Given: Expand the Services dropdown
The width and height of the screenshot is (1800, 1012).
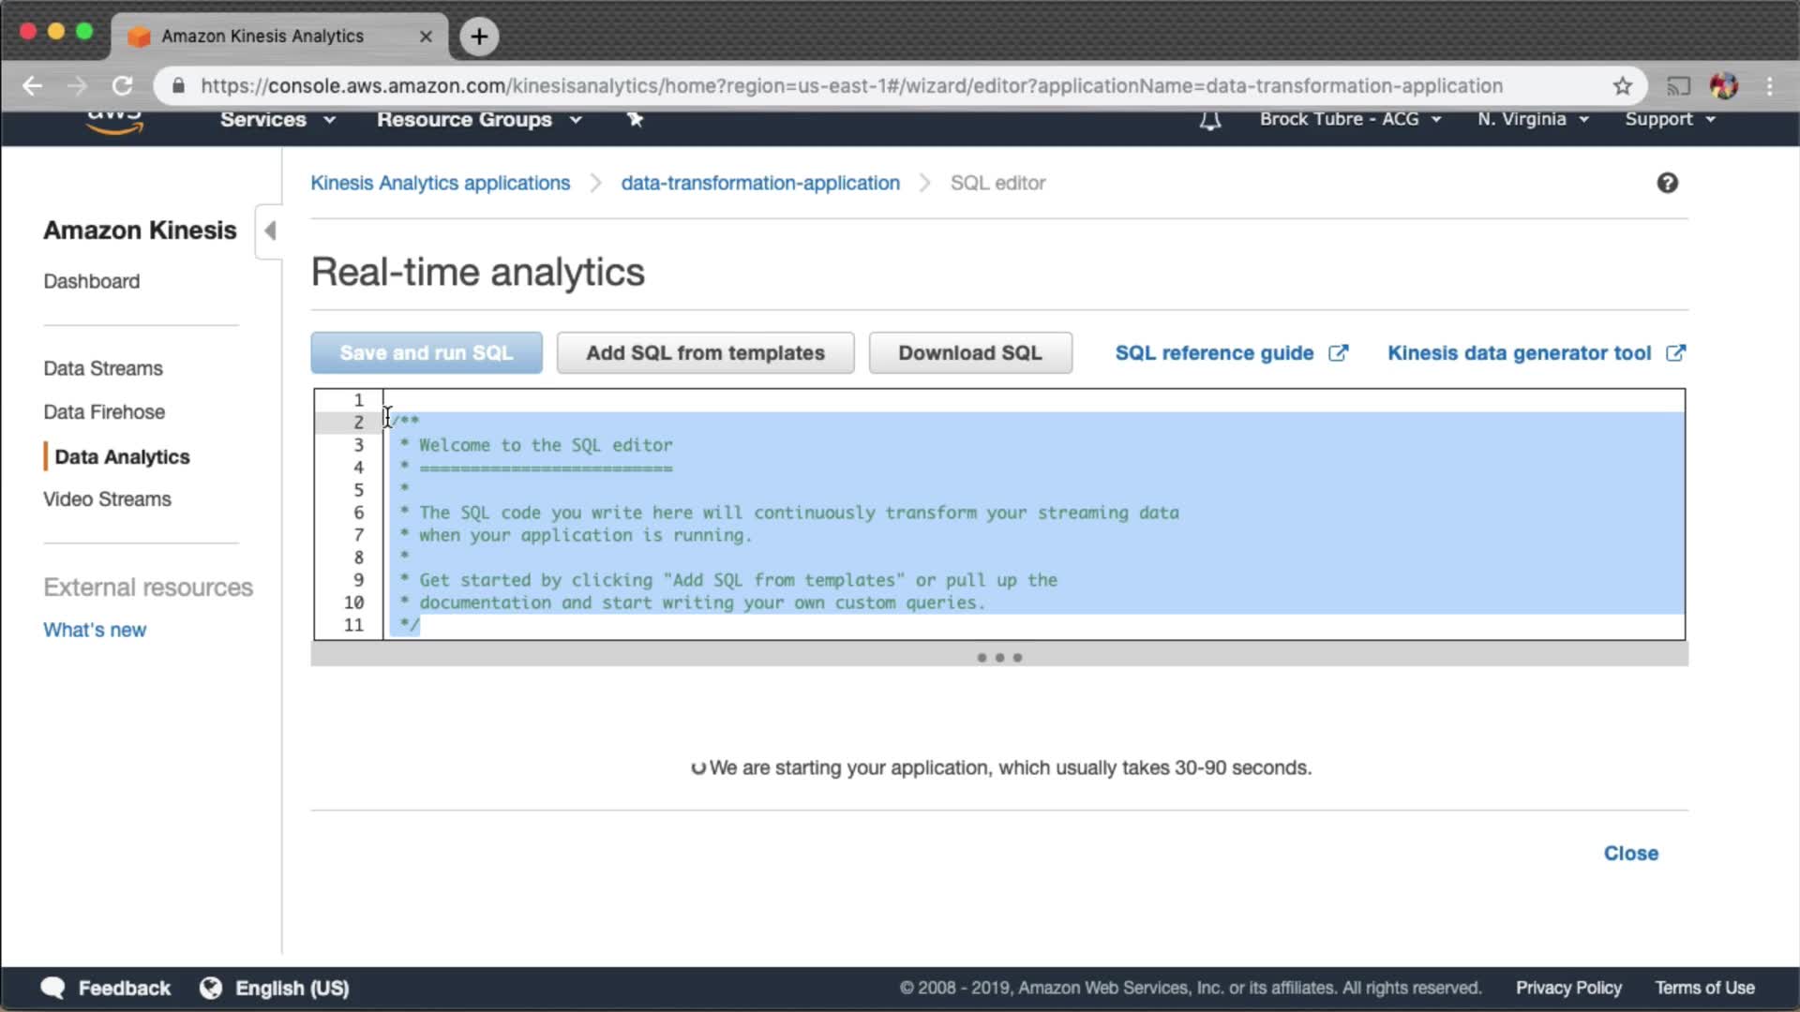Looking at the screenshot, I should (x=277, y=120).
